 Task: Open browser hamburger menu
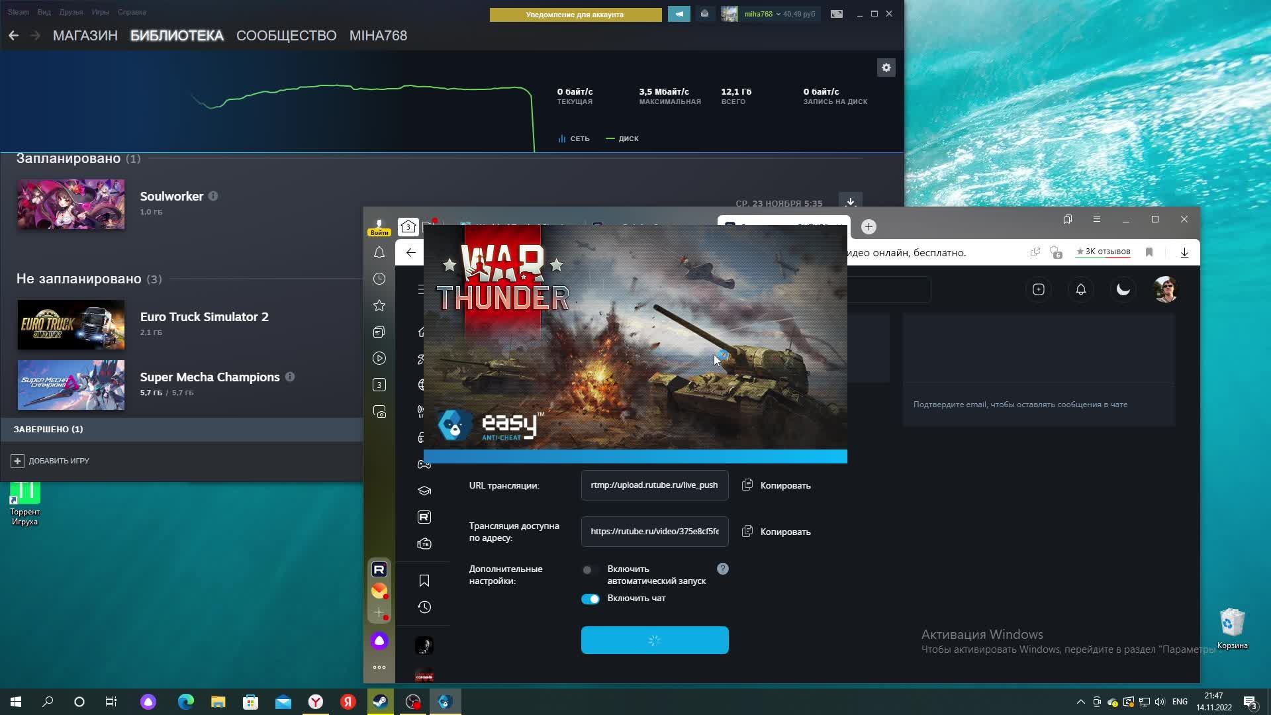coord(1096,219)
